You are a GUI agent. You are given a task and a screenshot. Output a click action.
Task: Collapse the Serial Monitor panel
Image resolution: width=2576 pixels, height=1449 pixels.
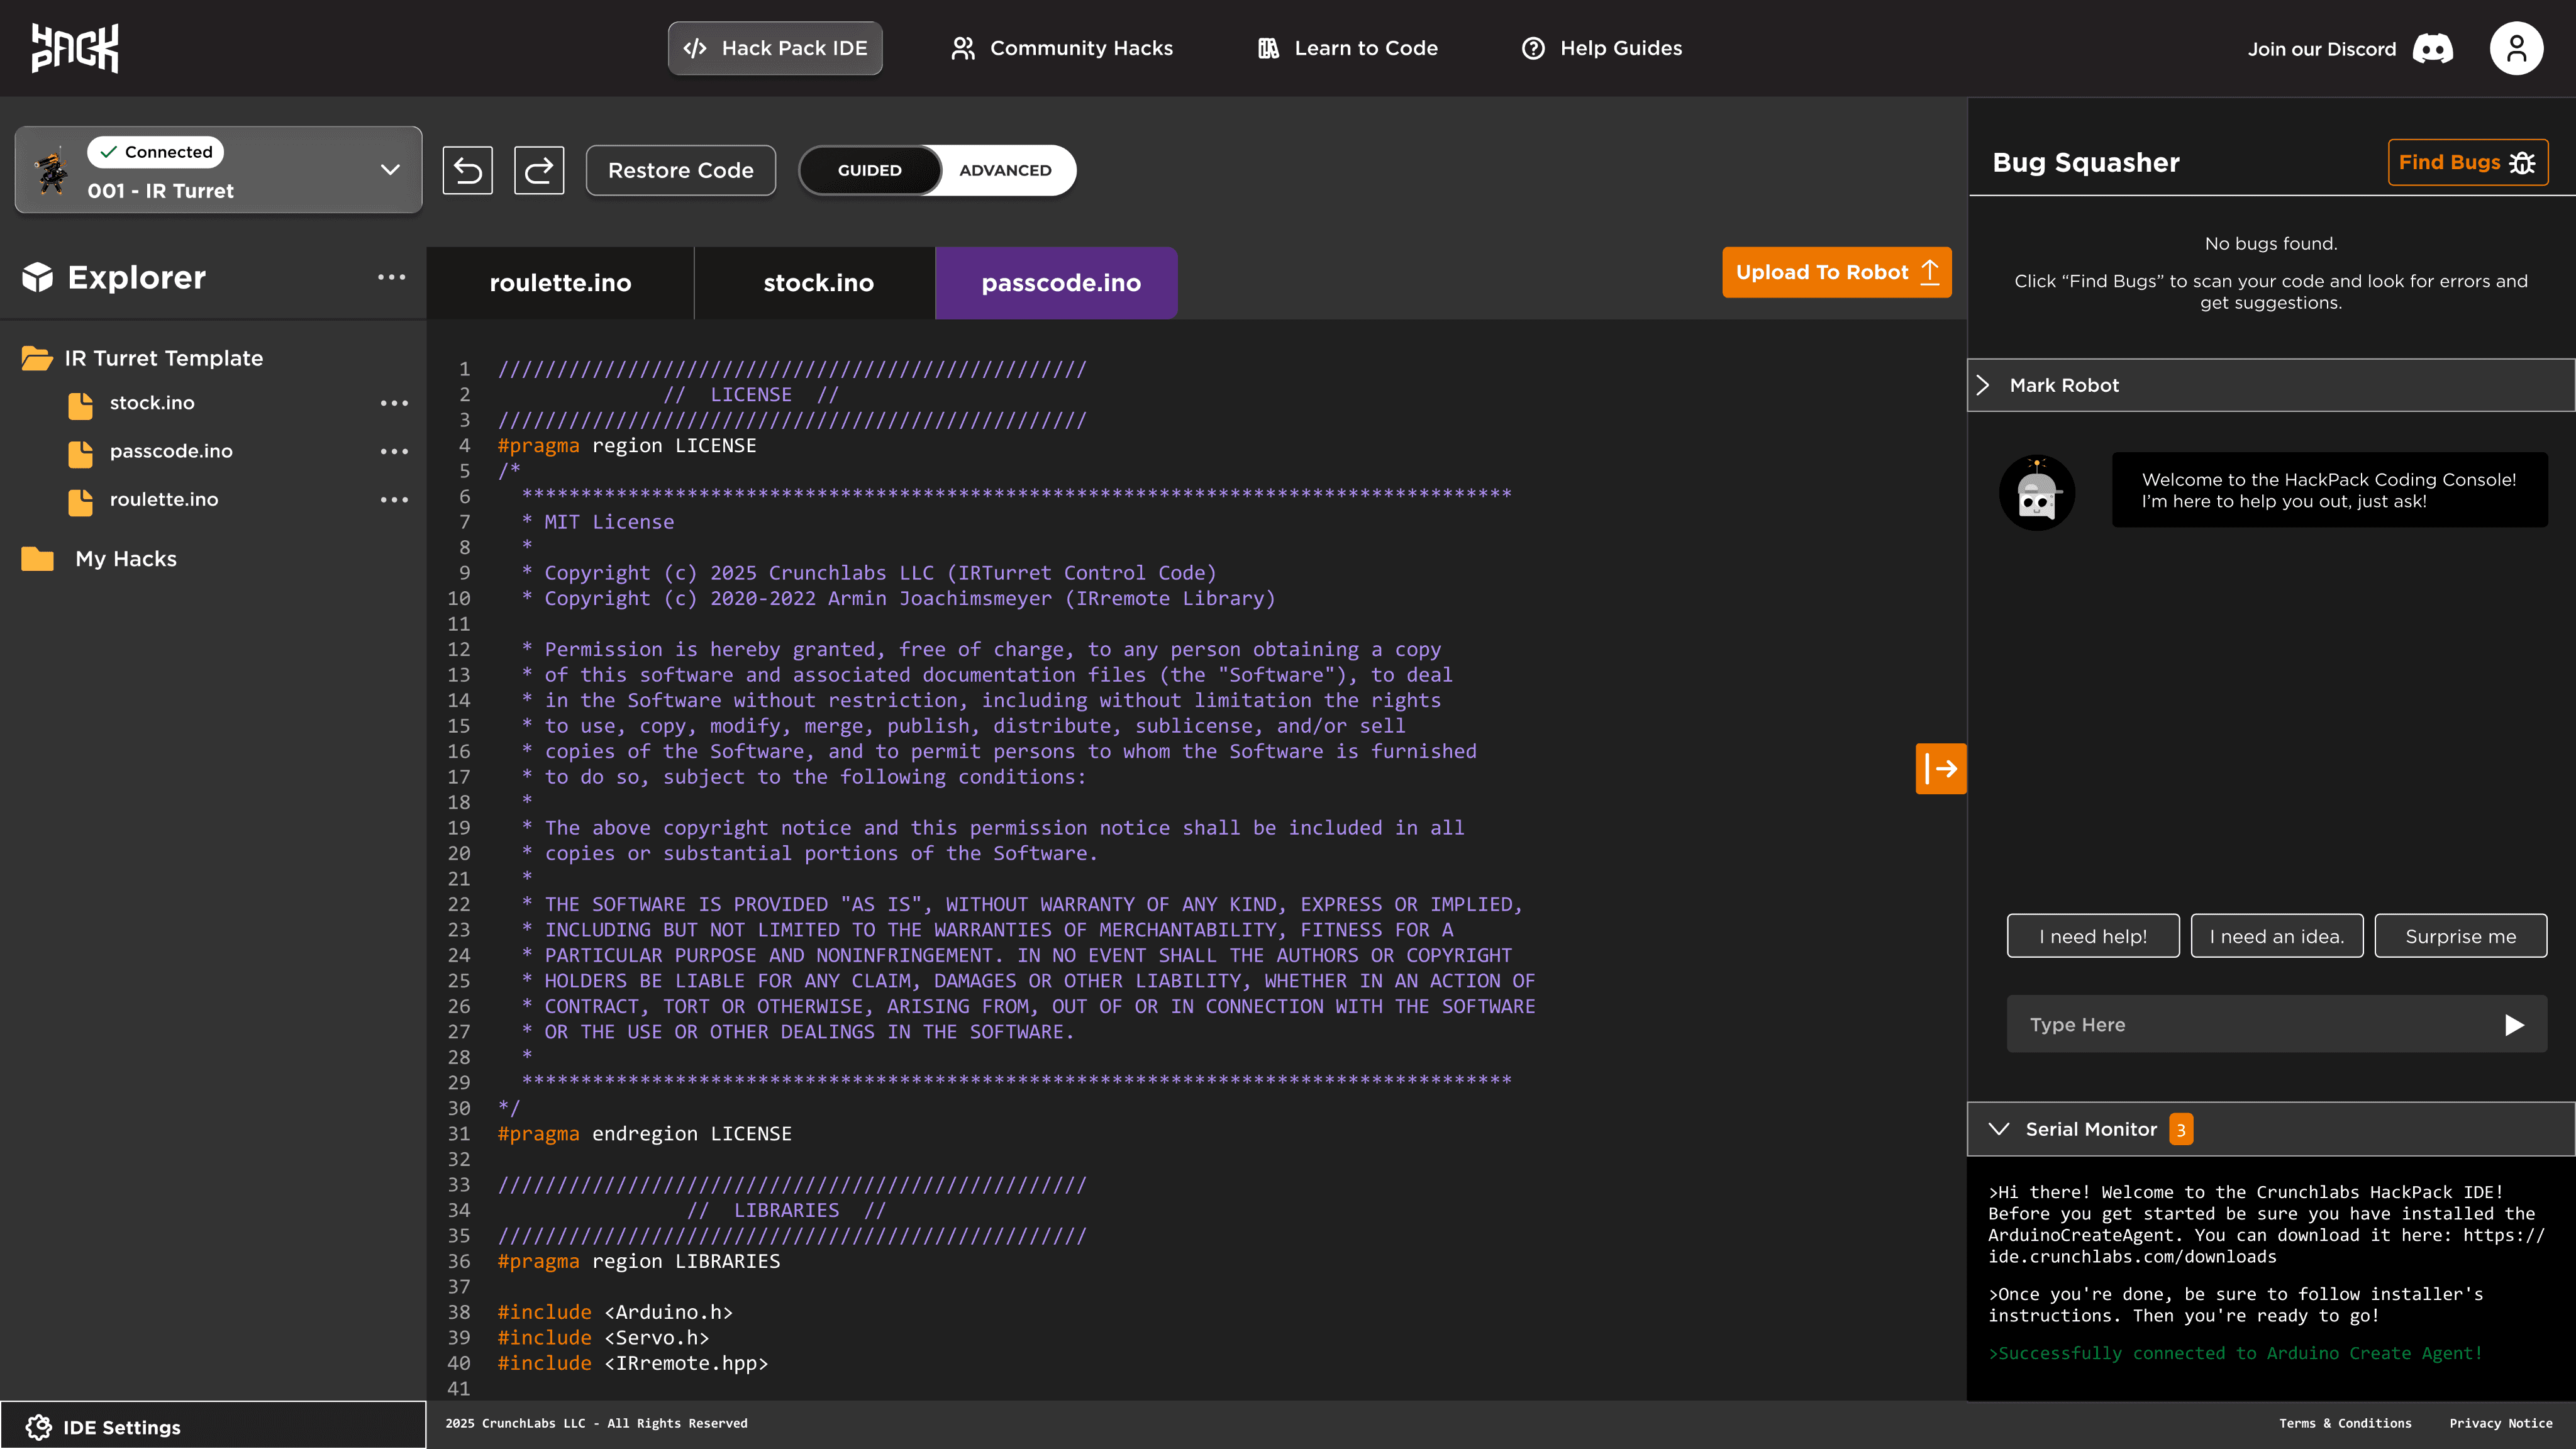point(1999,1129)
